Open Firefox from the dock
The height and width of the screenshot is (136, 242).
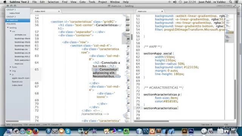[36, 131]
